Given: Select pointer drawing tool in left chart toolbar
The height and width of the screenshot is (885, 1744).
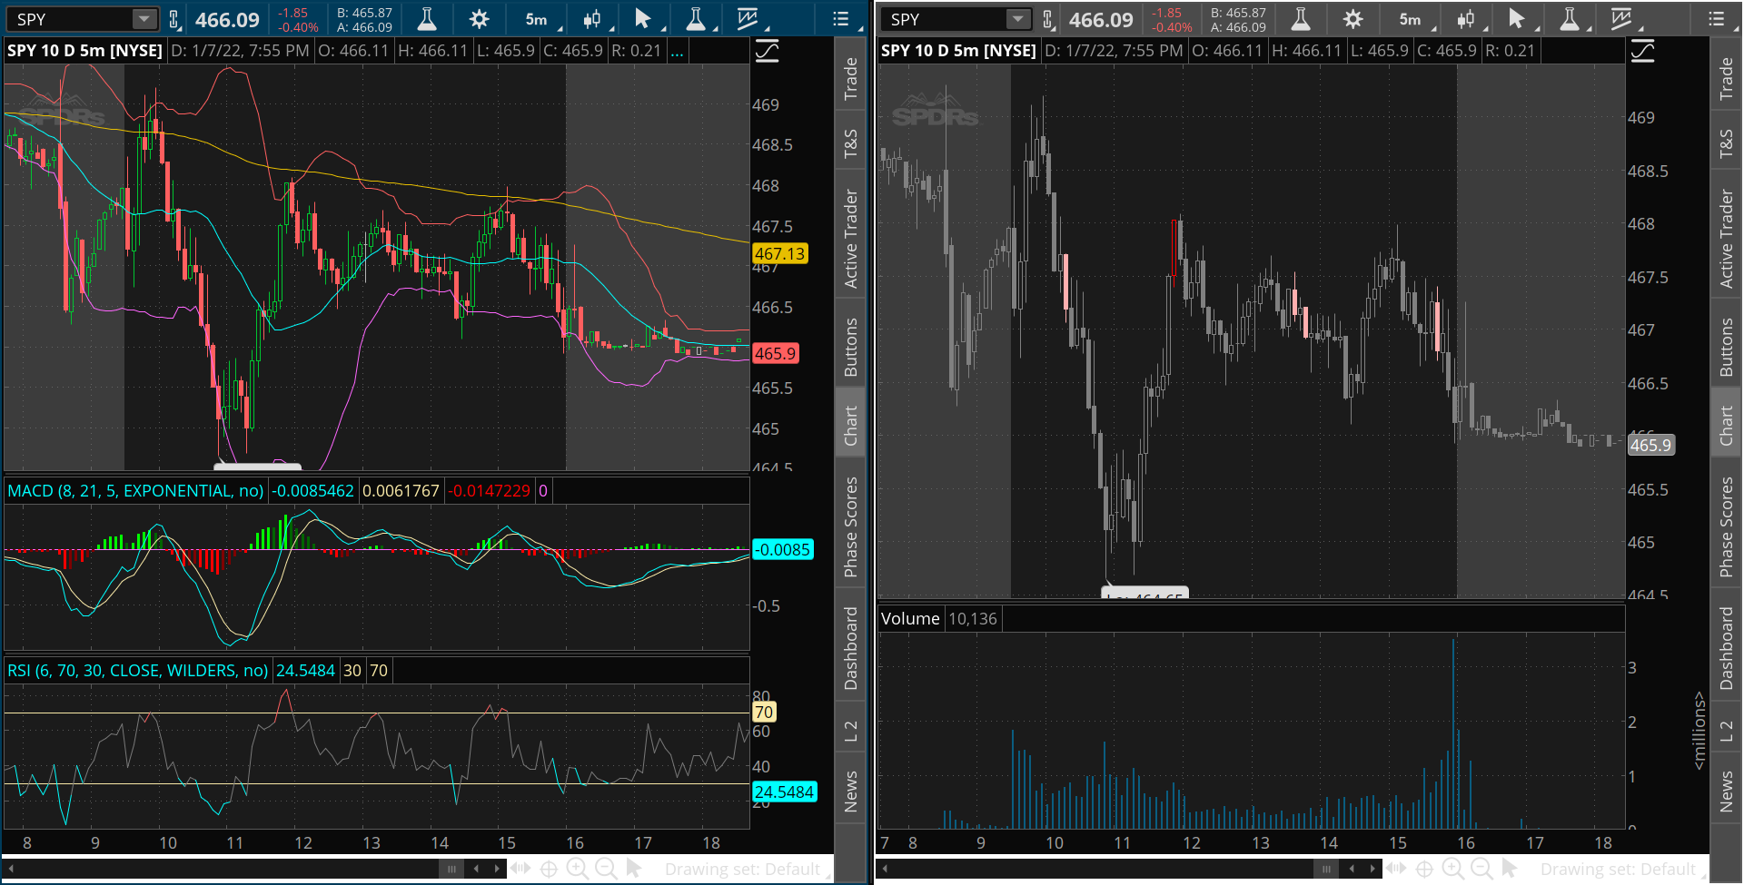Looking at the screenshot, I should 642,19.
